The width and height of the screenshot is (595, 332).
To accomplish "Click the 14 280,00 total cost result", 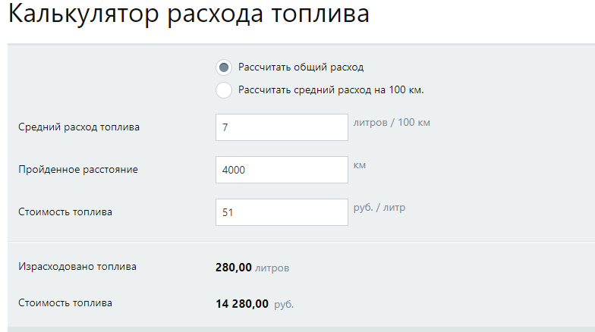I will tap(242, 304).
